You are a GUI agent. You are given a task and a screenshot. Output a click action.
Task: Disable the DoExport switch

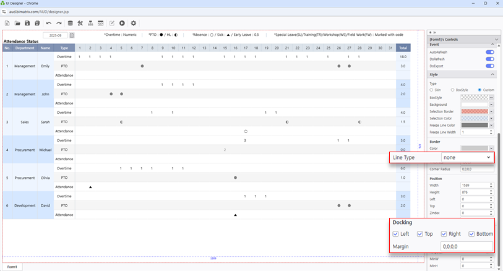[x=489, y=66]
